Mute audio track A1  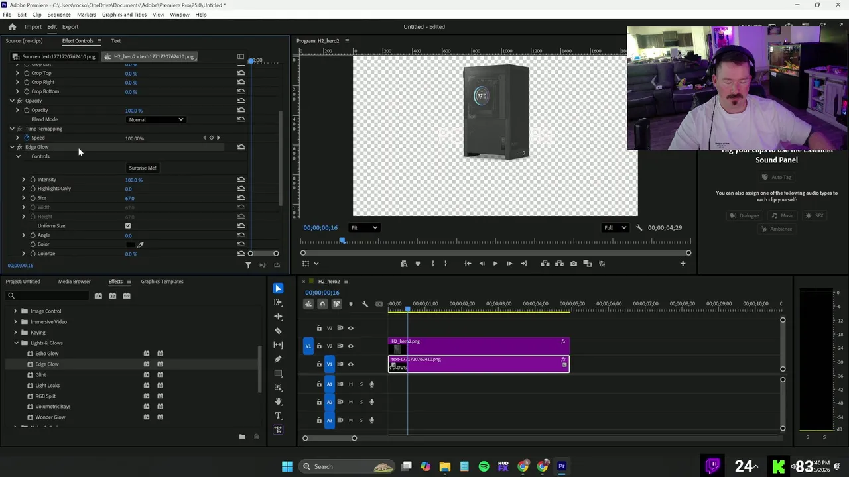point(351,384)
